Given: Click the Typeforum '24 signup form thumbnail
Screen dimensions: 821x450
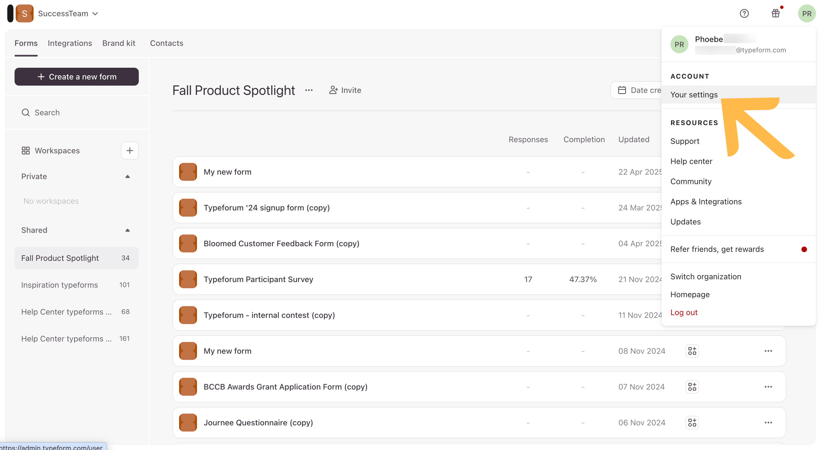Looking at the screenshot, I should tap(188, 207).
